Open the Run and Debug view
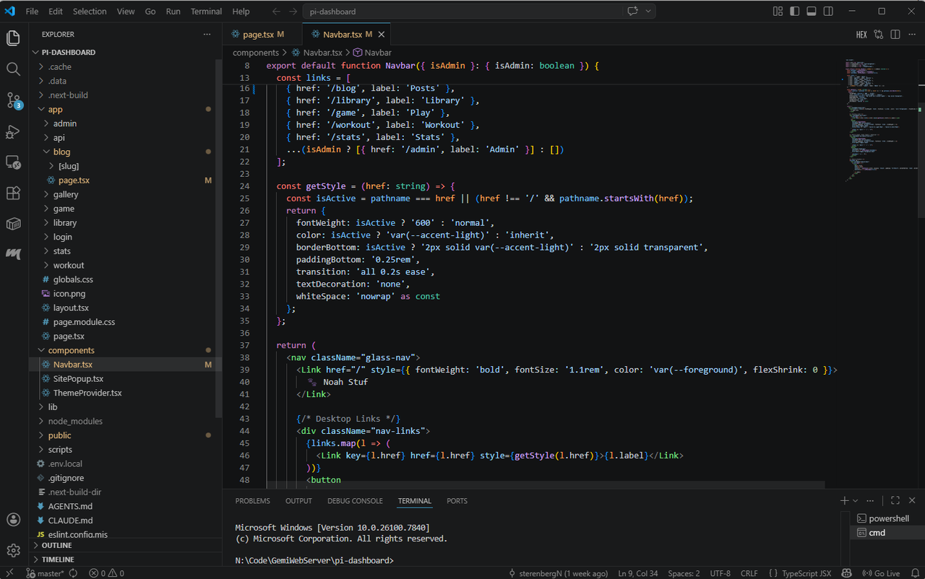This screenshot has width=925, height=579. pos(13,131)
